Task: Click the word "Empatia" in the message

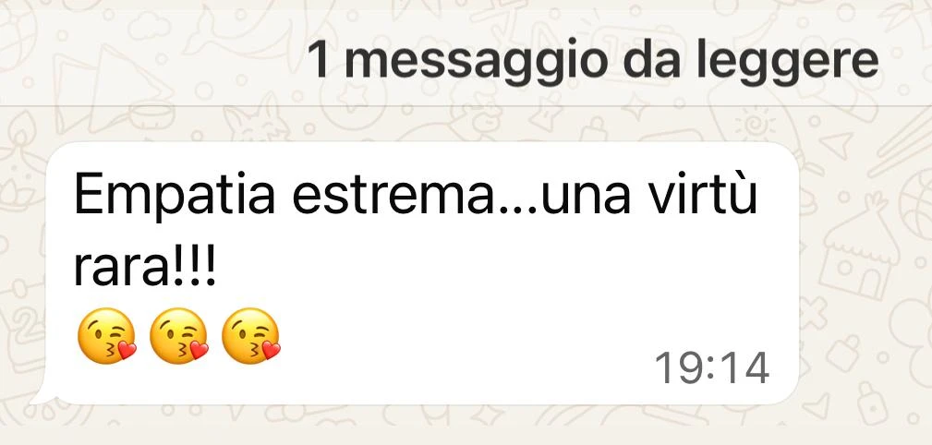Action: click(x=175, y=198)
